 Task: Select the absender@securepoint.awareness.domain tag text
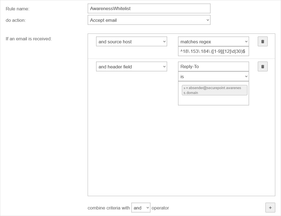tap(215, 88)
